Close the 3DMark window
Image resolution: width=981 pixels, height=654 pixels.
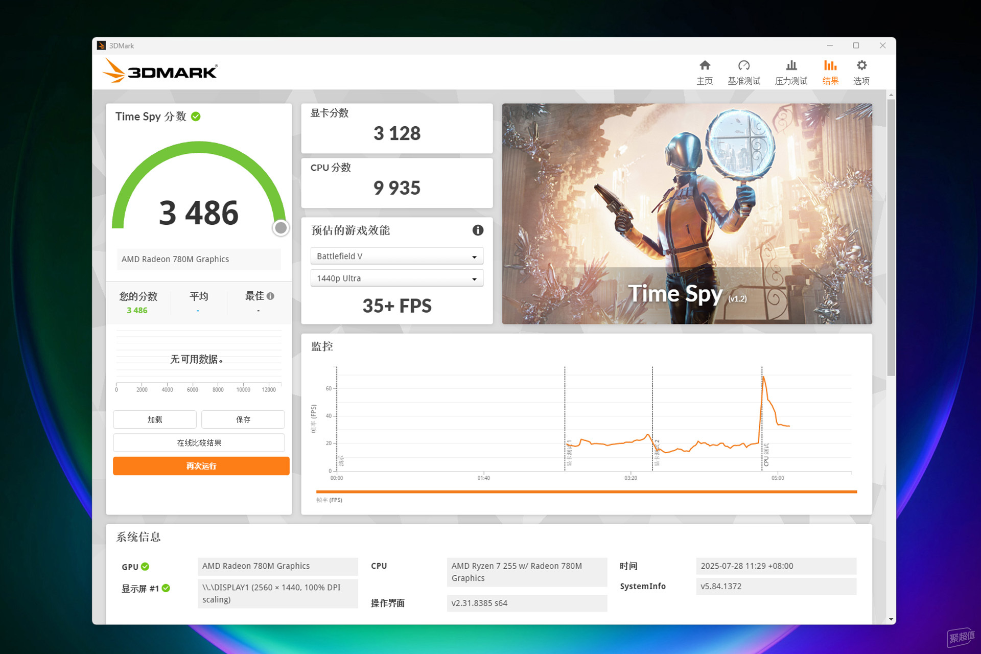pos(882,45)
